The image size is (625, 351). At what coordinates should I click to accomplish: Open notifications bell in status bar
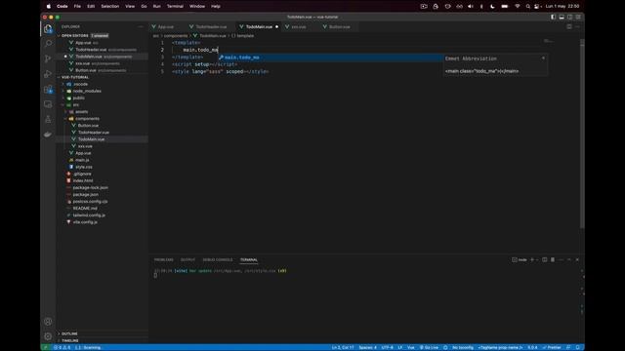577,347
